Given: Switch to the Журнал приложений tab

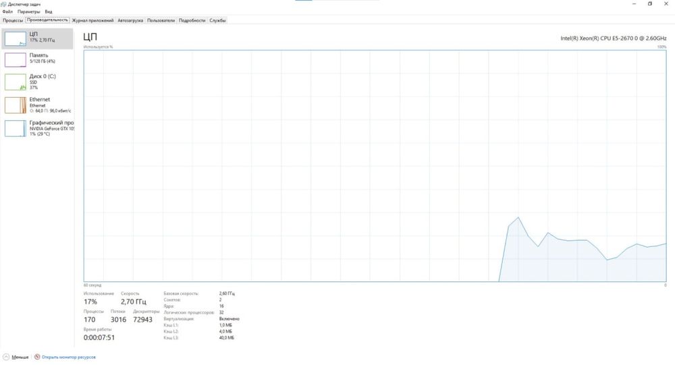Looking at the screenshot, I should pos(92,20).
